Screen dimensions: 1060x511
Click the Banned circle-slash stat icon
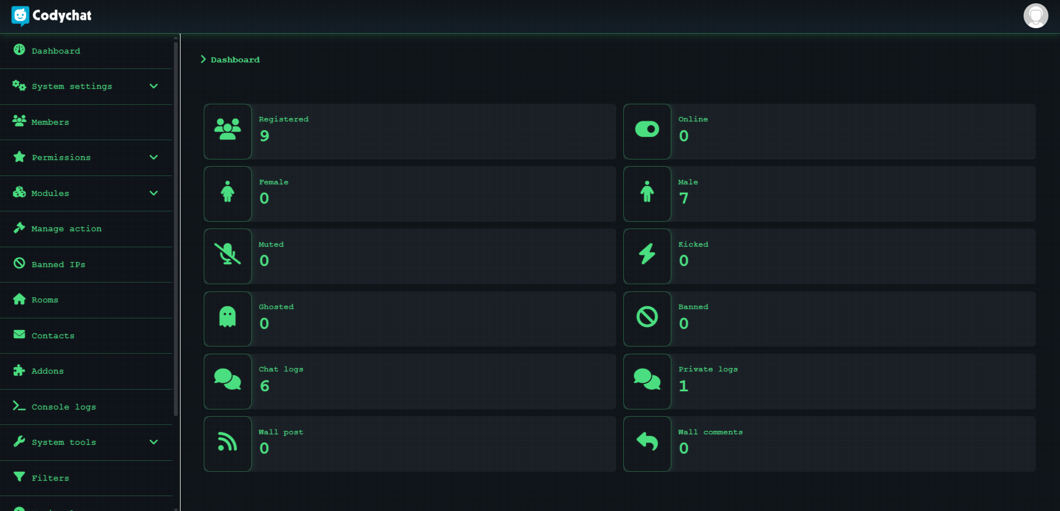tap(647, 317)
